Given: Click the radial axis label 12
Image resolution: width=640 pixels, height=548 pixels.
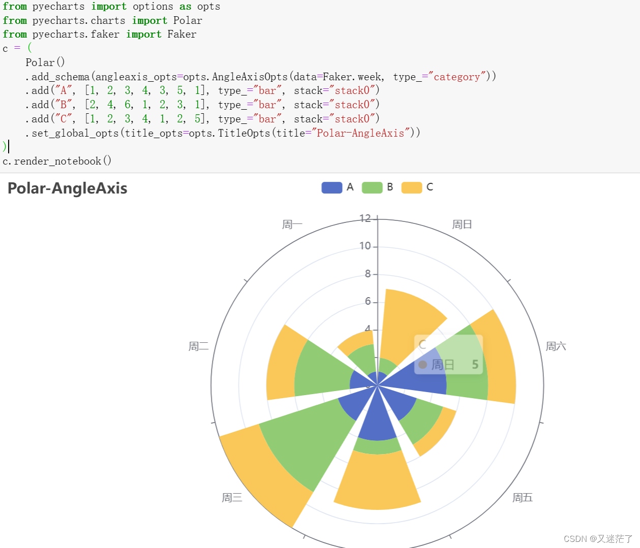Looking at the screenshot, I should point(364,218).
